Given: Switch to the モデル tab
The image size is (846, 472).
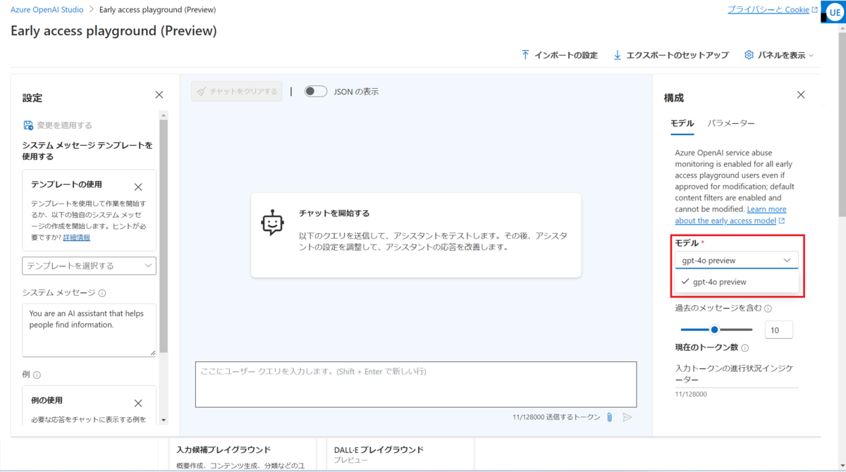Looking at the screenshot, I should point(682,123).
